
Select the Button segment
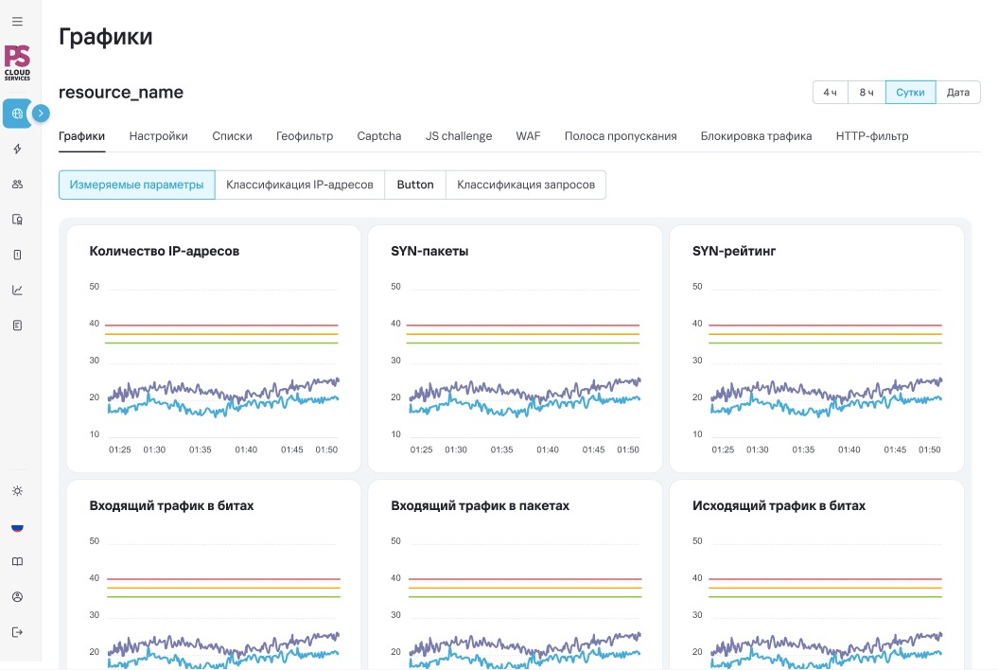415,185
